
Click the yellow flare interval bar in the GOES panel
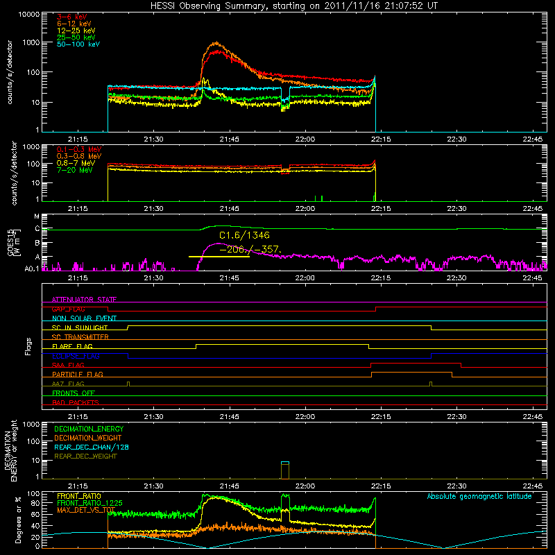tap(219, 256)
